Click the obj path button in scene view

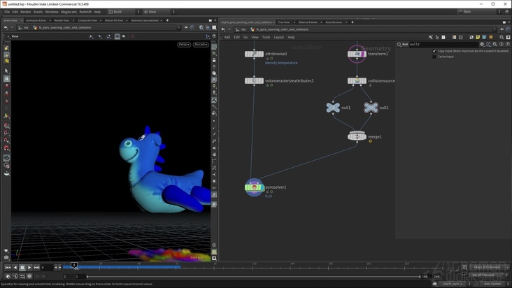point(23,28)
